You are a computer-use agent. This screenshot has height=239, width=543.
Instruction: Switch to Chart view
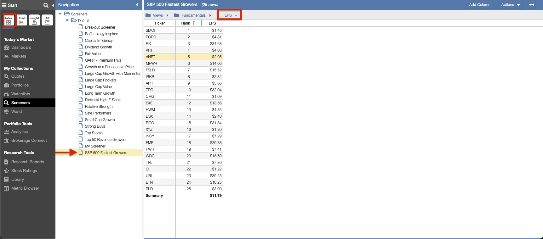click(21, 20)
